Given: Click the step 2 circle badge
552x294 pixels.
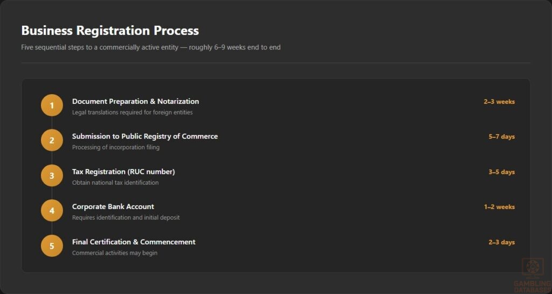Looking at the screenshot, I should coord(52,141).
